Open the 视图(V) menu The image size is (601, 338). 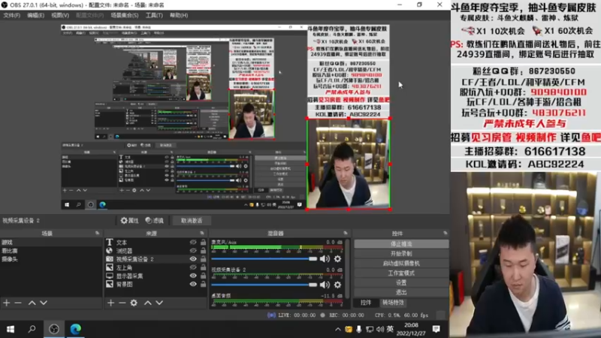tap(60, 15)
